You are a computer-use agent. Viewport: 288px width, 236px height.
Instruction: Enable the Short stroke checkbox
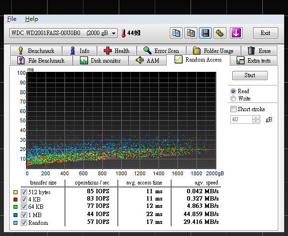click(233, 109)
